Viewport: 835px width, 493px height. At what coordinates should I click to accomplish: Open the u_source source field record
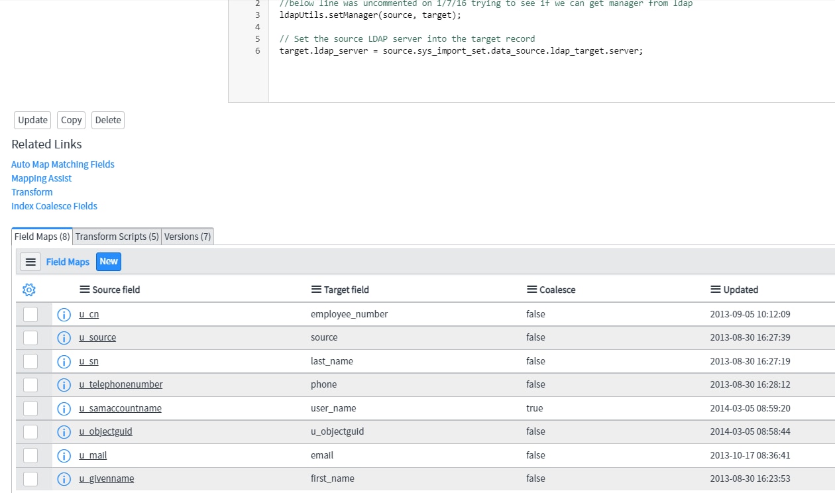pos(97,337)
